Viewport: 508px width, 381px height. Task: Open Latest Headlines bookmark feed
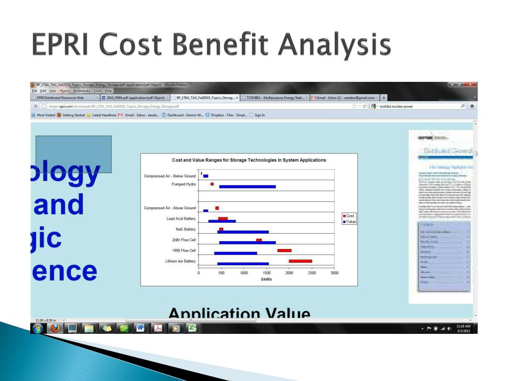(101, 115)
